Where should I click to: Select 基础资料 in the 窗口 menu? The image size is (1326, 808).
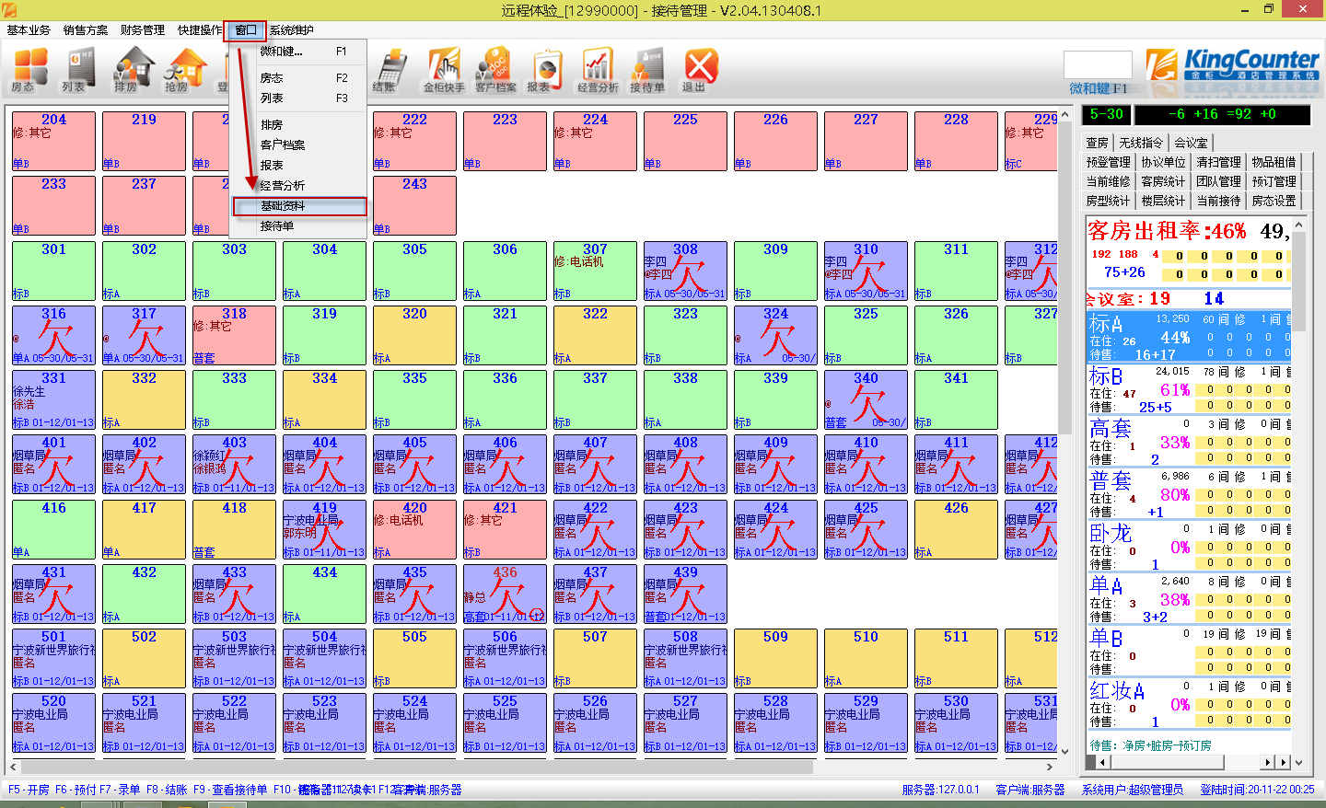click(283, 206)
